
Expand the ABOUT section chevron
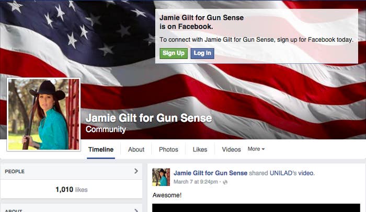(x=136, y=210)
